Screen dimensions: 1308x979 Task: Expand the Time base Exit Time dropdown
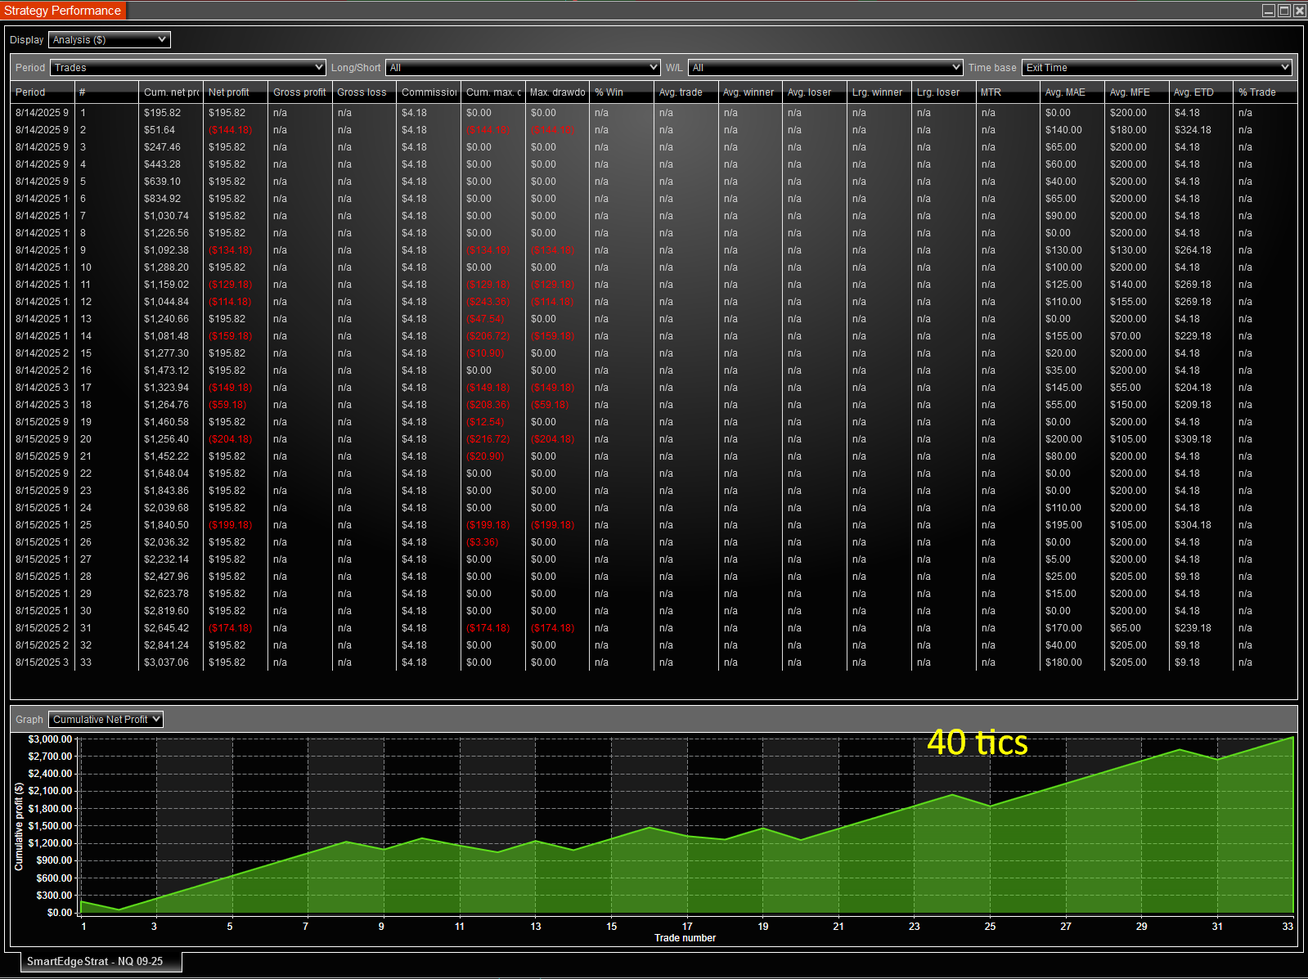(1156, 67)
